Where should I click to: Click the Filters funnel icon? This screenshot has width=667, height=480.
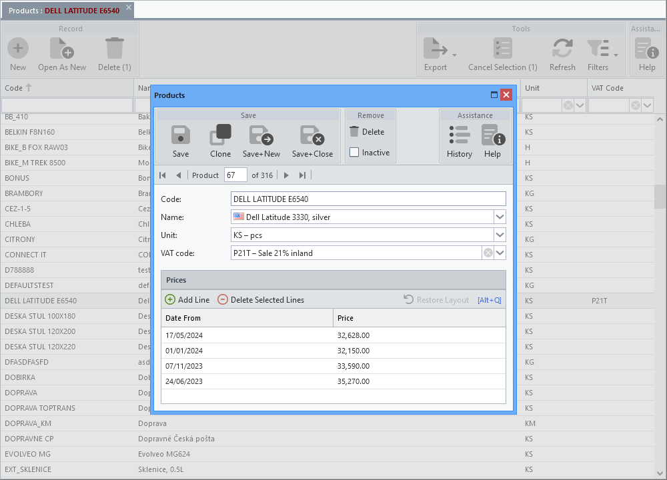click(x=598, y=48)
